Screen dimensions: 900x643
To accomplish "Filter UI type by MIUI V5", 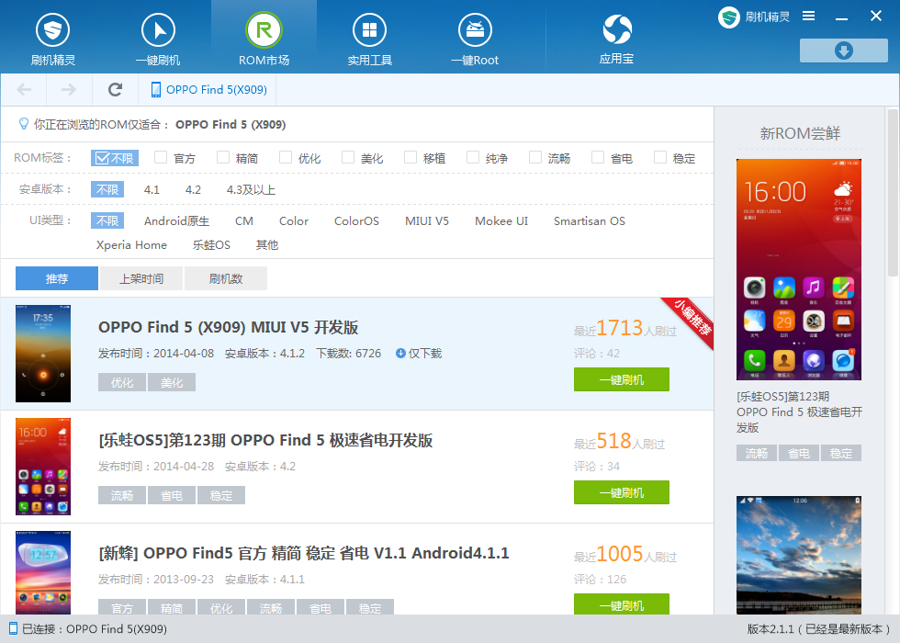I will pyautogui.click(x=427, y=221).
